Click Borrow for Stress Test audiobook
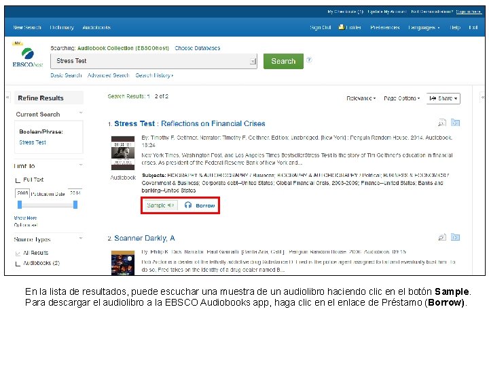Viewport: 489px width, 366px height. (x=200, y=205)
